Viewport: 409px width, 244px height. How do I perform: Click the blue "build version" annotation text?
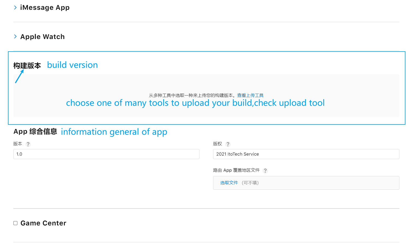click(x=72, y=65)
